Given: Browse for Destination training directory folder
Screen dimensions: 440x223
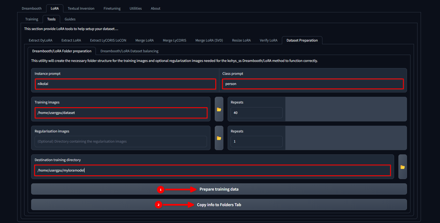Looking at the screenshot, I should click(402, 167).
